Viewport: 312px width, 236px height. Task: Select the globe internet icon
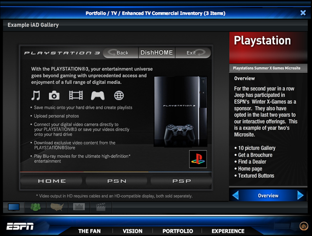[x=119, y=95]
